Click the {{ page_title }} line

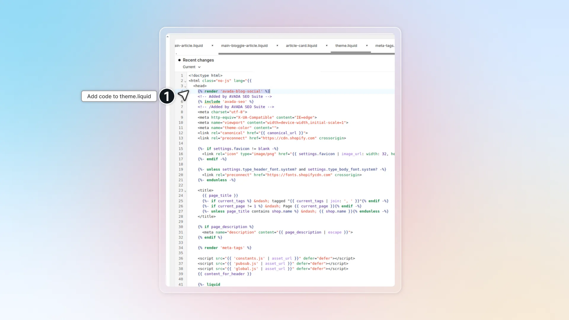pyautogui.click(x=220, y=196)
